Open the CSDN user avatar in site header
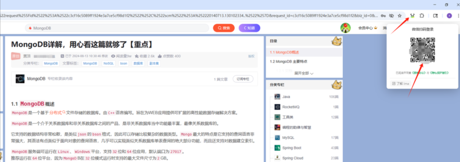Viewport: 460px width, 162px height. (x=345, y=28)
